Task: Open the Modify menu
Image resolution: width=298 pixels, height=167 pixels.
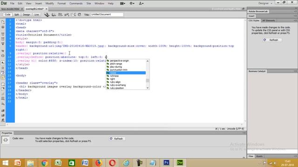Action: point(49,3)
